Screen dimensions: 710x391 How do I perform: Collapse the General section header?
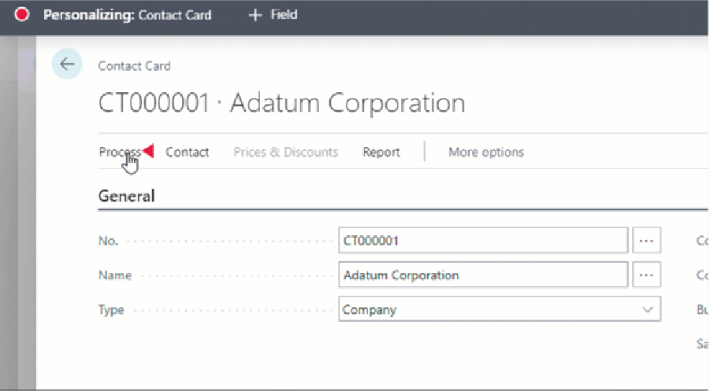coord(126,196)
